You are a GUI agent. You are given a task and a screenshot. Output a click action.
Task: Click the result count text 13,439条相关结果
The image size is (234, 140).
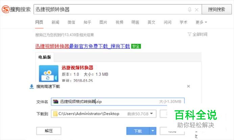point(79,35)
